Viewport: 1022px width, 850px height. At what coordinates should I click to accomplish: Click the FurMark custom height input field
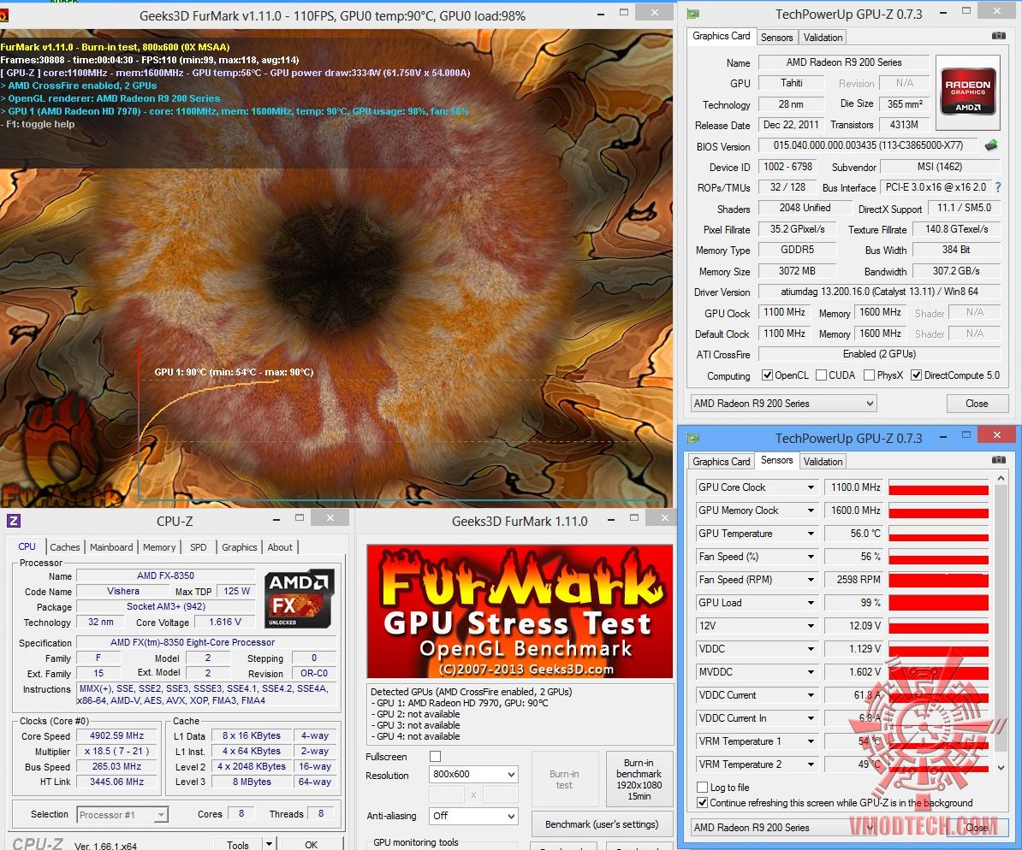point(501,794)
